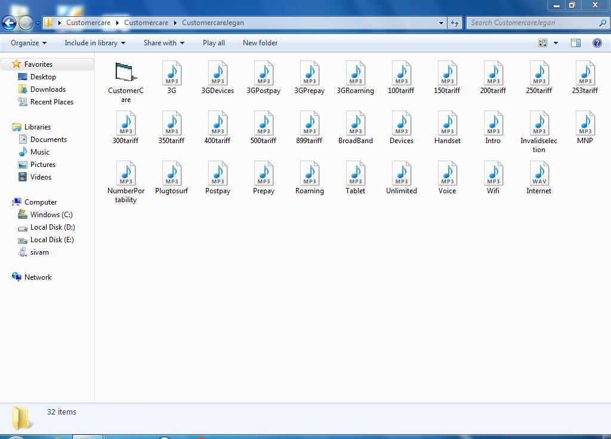This screenshot has height=439, width=611.
Task: Create a New folder
Action: [260, 43]
